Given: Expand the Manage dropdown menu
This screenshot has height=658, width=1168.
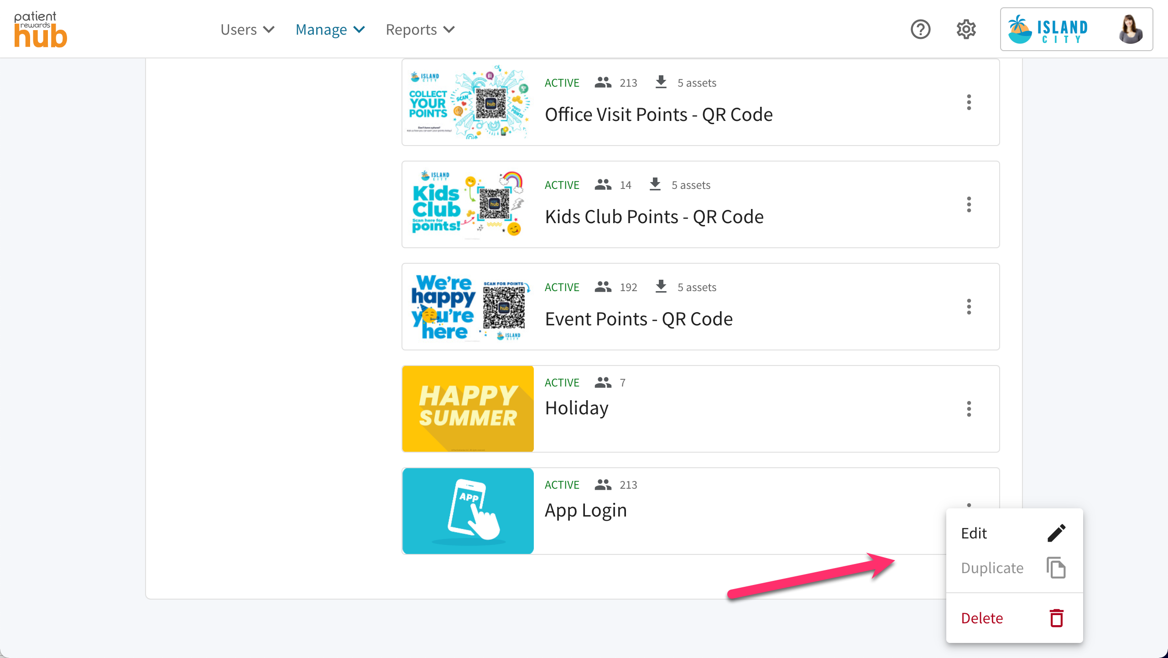Looking at the screenshot, I should (330, 30).
